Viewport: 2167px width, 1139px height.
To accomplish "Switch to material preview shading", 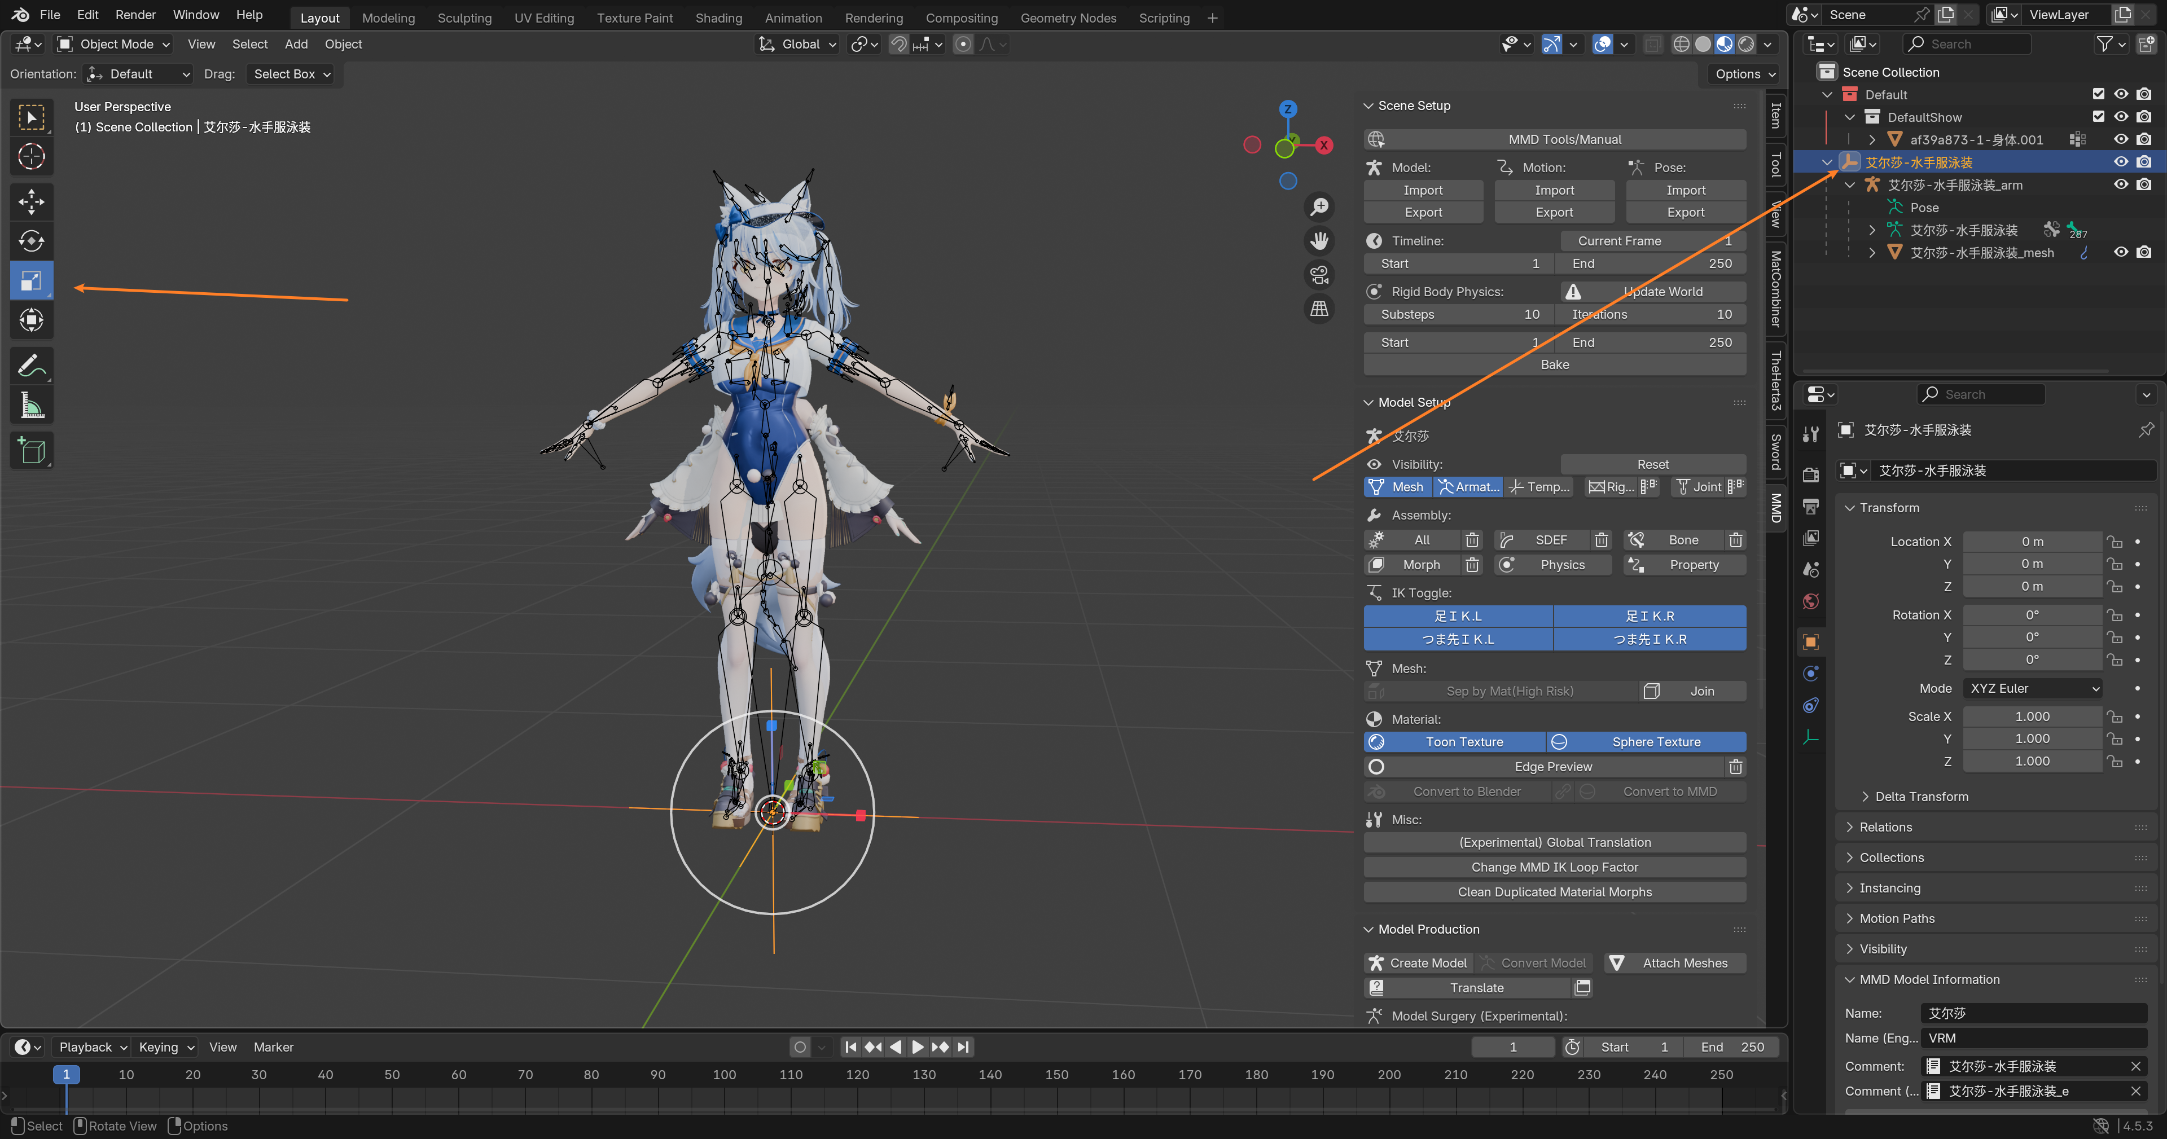I will pos(1725,44).
